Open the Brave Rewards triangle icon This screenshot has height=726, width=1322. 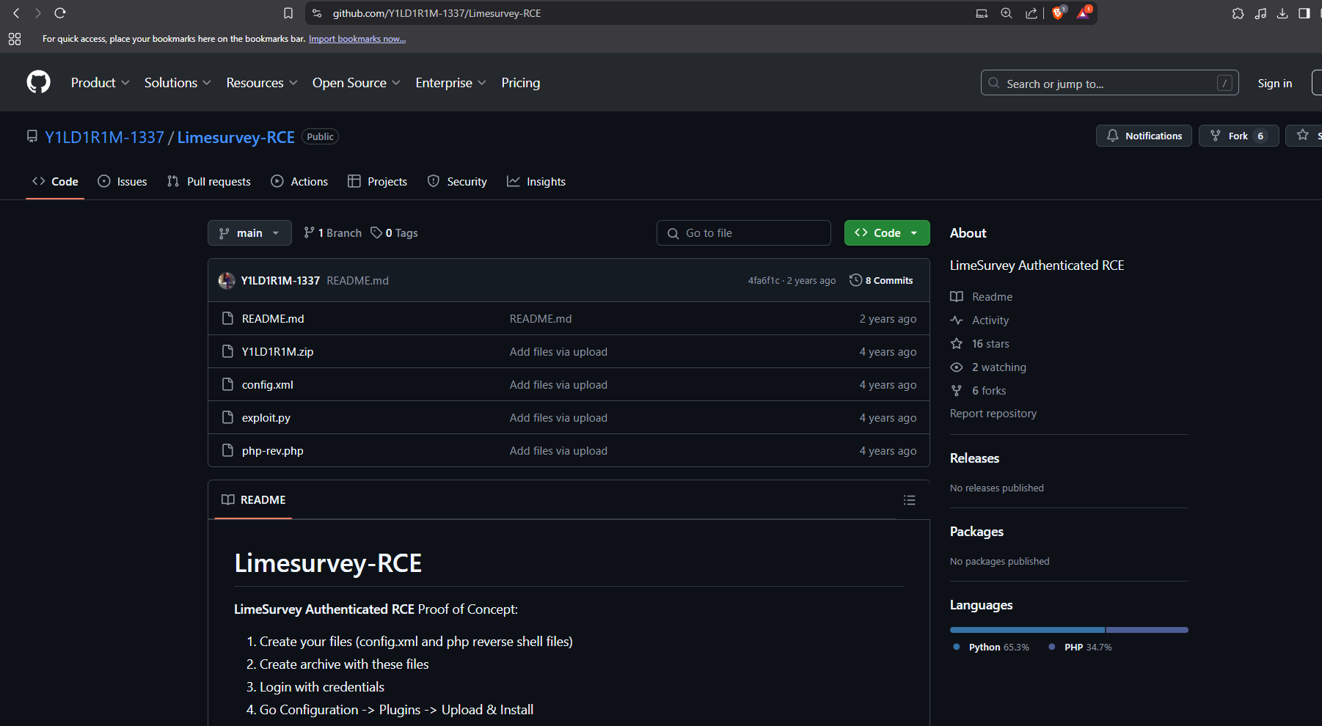pyautogui.click(x=1084, y=13)
